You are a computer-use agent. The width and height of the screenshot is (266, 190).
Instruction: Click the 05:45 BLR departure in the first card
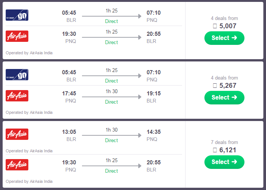(x=69, y=13)
